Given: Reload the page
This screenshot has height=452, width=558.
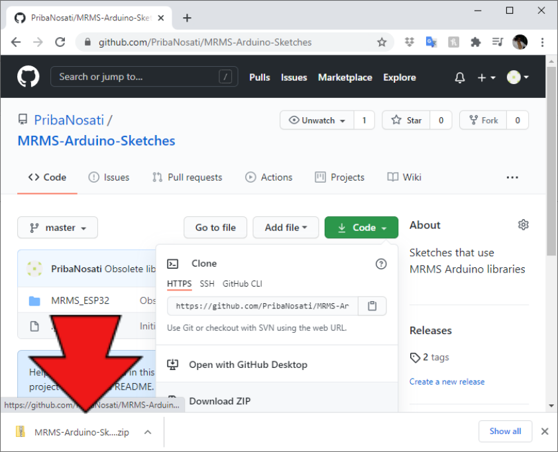Looking at the screenshot, I should coord(60,42).
